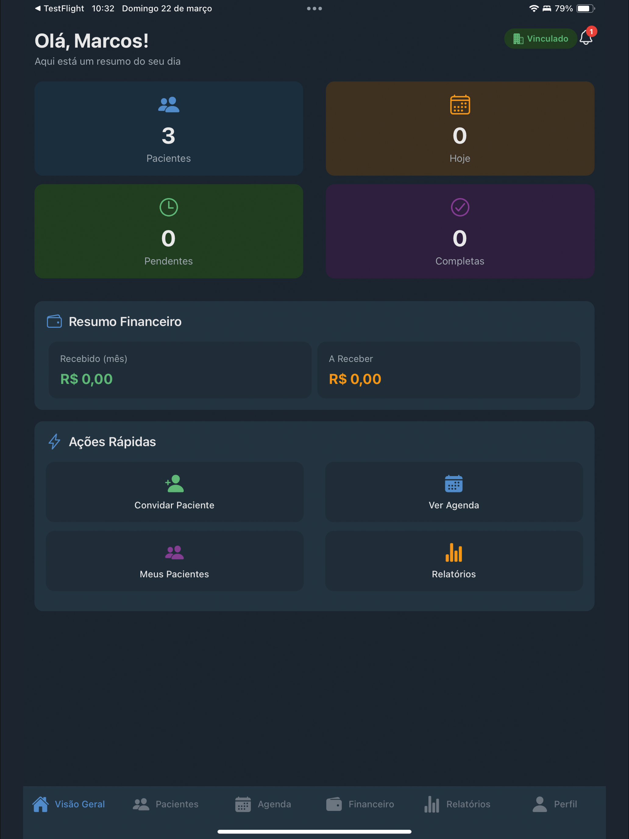Viewport: 629px width, 839px height.
Task: Tap the green R$ 0,00 received amount
Action: click(x=87, y=379)
